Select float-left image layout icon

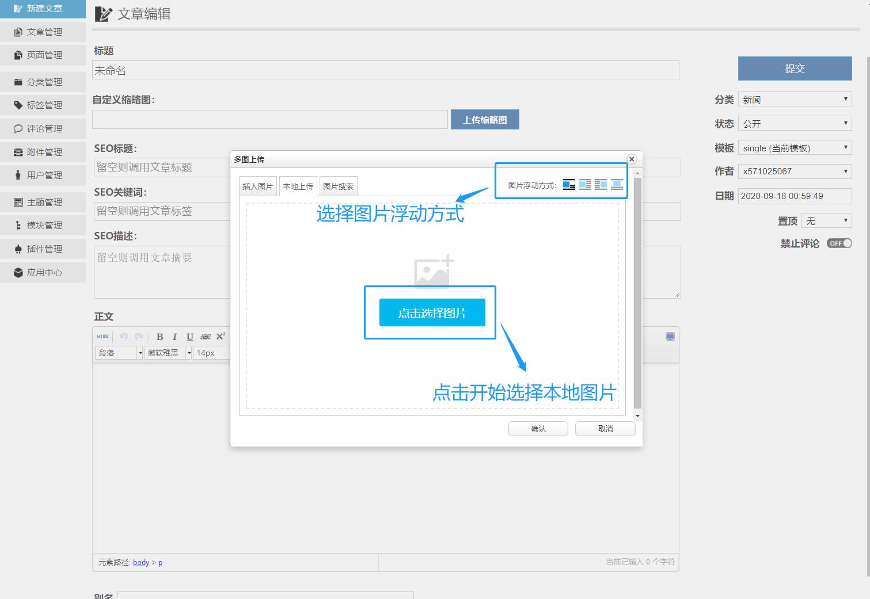pyautogui.click(x=585, y=185)
